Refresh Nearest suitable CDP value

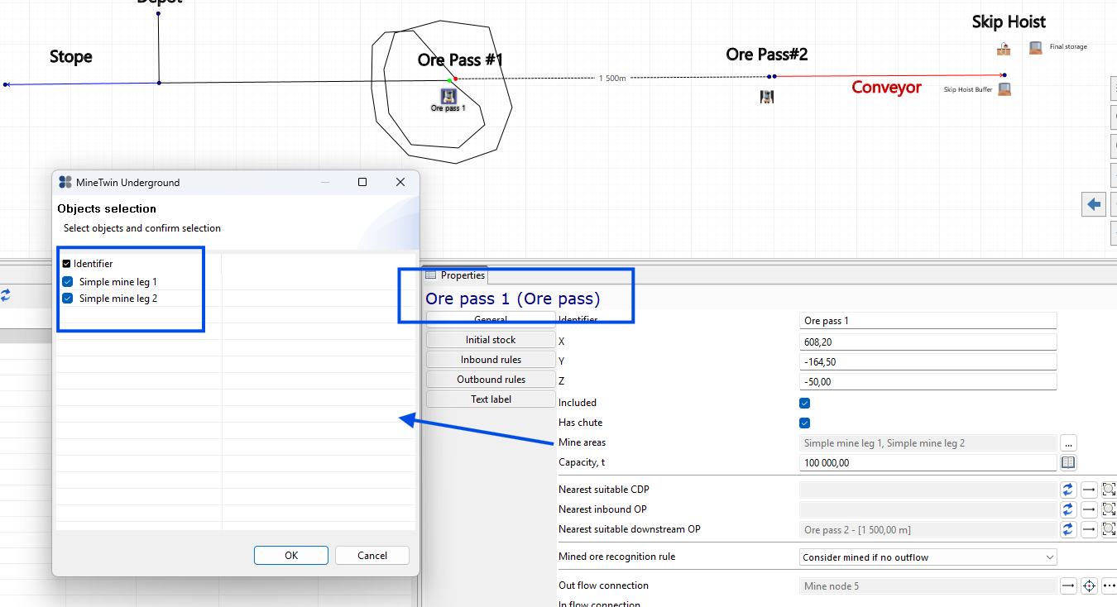tap(1068, 490)
